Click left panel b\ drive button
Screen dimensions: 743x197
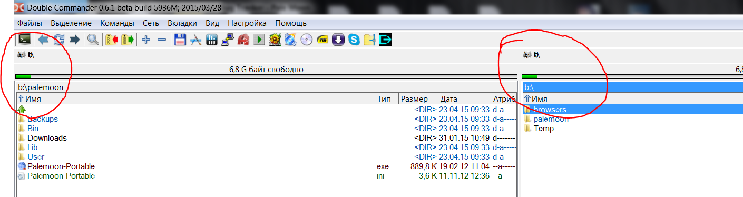click(31, 55)
